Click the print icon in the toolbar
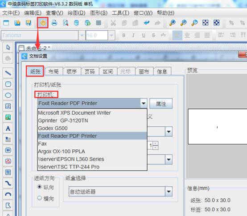This screenshot has width=247, height=216. coord(54,23)
